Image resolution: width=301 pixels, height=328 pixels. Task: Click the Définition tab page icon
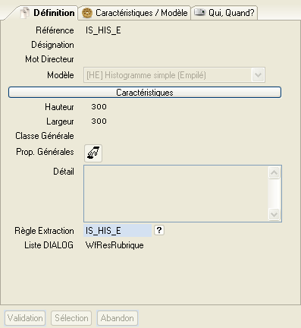tap(25, 13)
